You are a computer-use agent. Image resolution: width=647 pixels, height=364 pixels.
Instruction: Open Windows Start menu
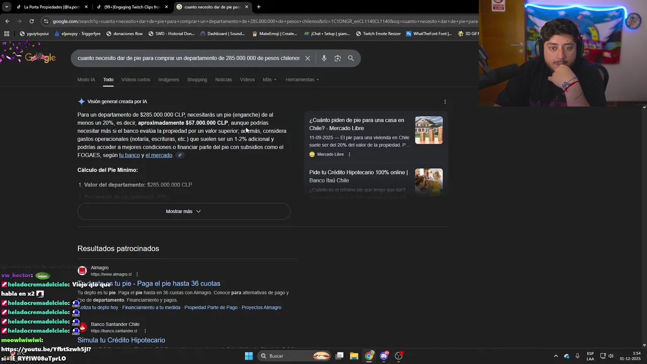[249, 356]
